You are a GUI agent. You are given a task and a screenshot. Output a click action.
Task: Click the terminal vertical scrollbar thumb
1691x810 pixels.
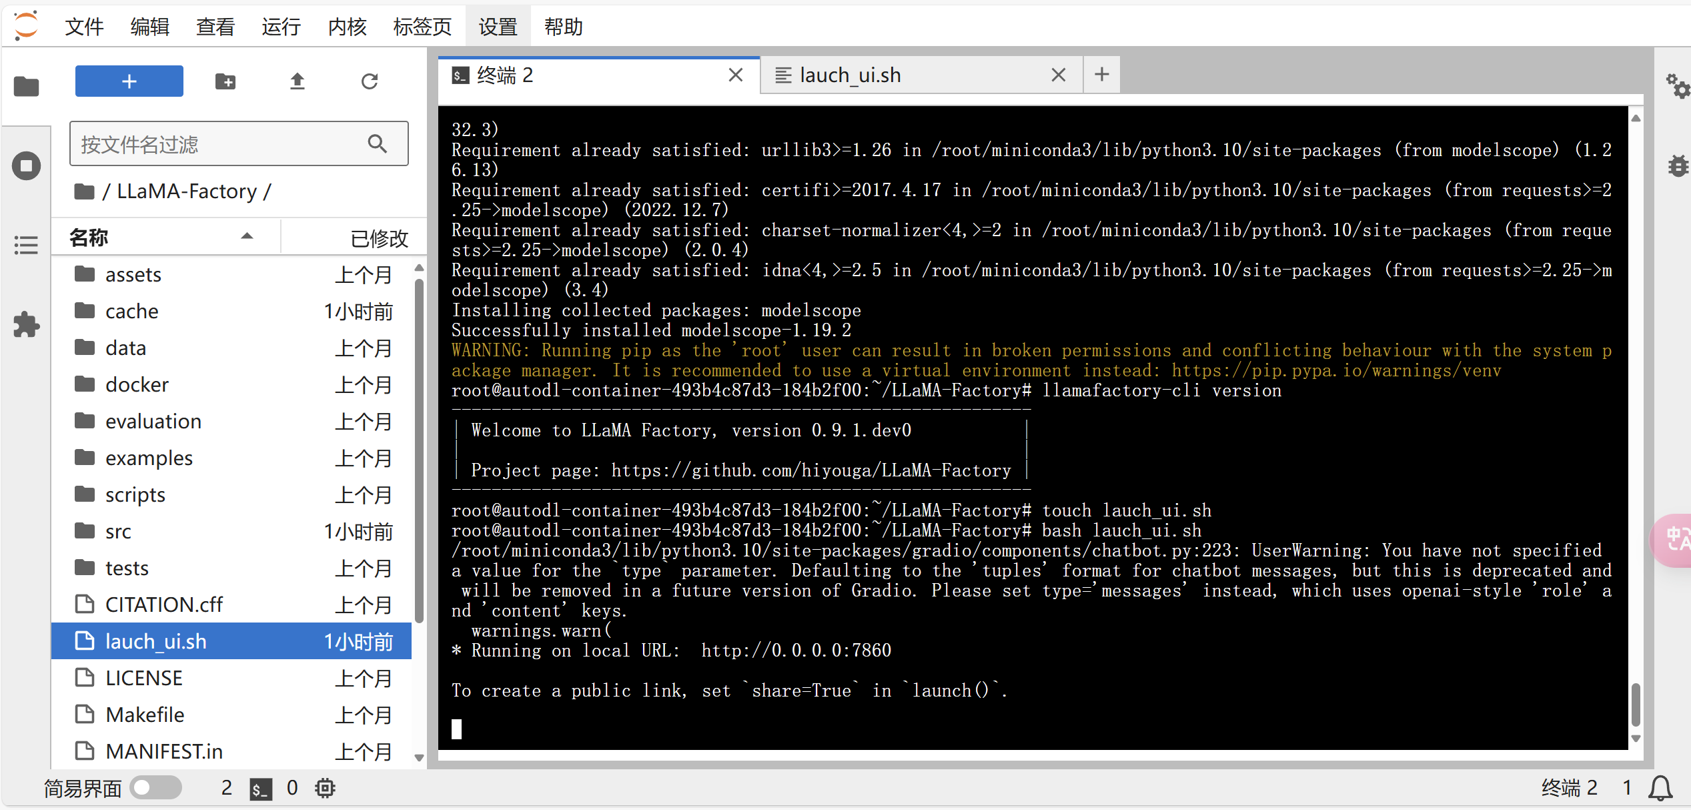(1635, 704)
